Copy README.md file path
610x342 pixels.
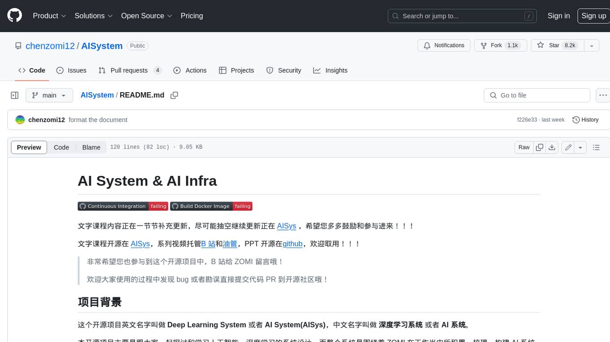174,95
